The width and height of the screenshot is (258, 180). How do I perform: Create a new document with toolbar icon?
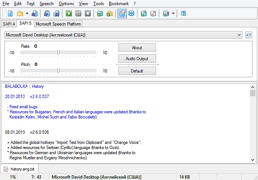pos(10,13)
